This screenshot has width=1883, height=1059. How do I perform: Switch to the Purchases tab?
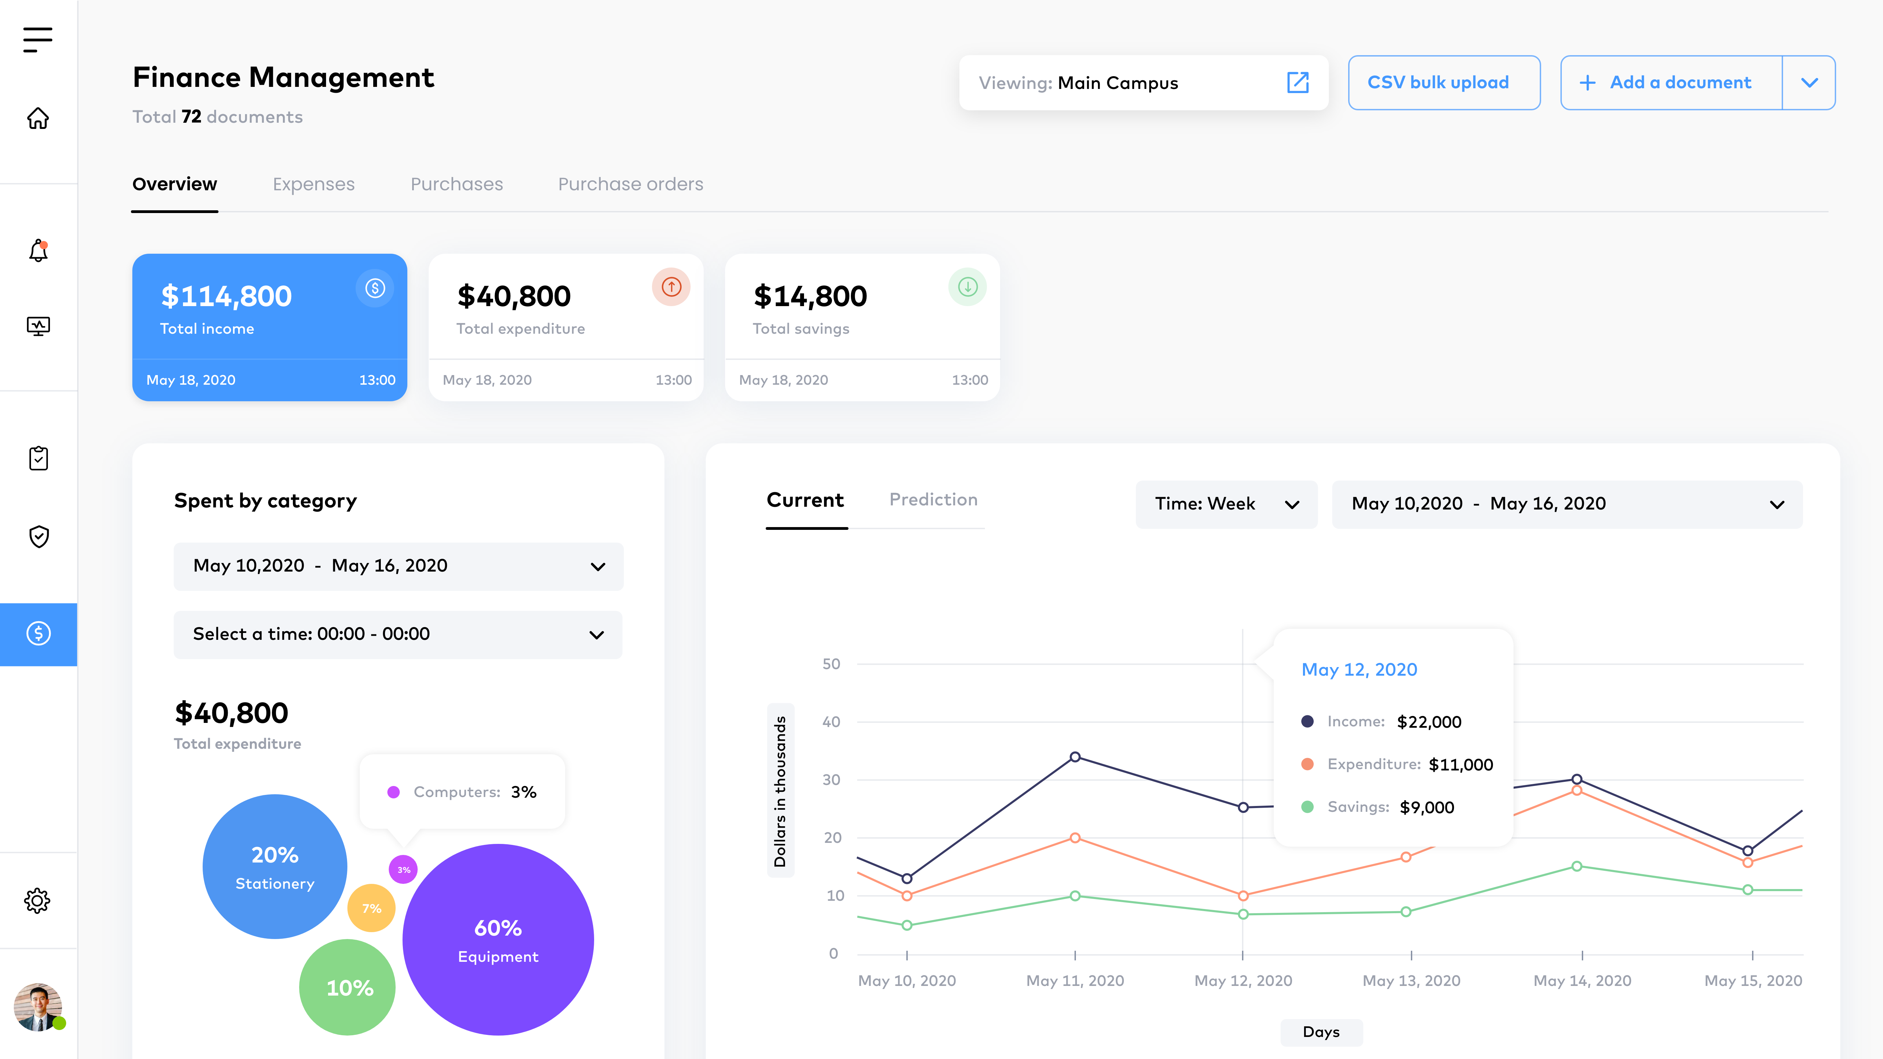(457, 184)
